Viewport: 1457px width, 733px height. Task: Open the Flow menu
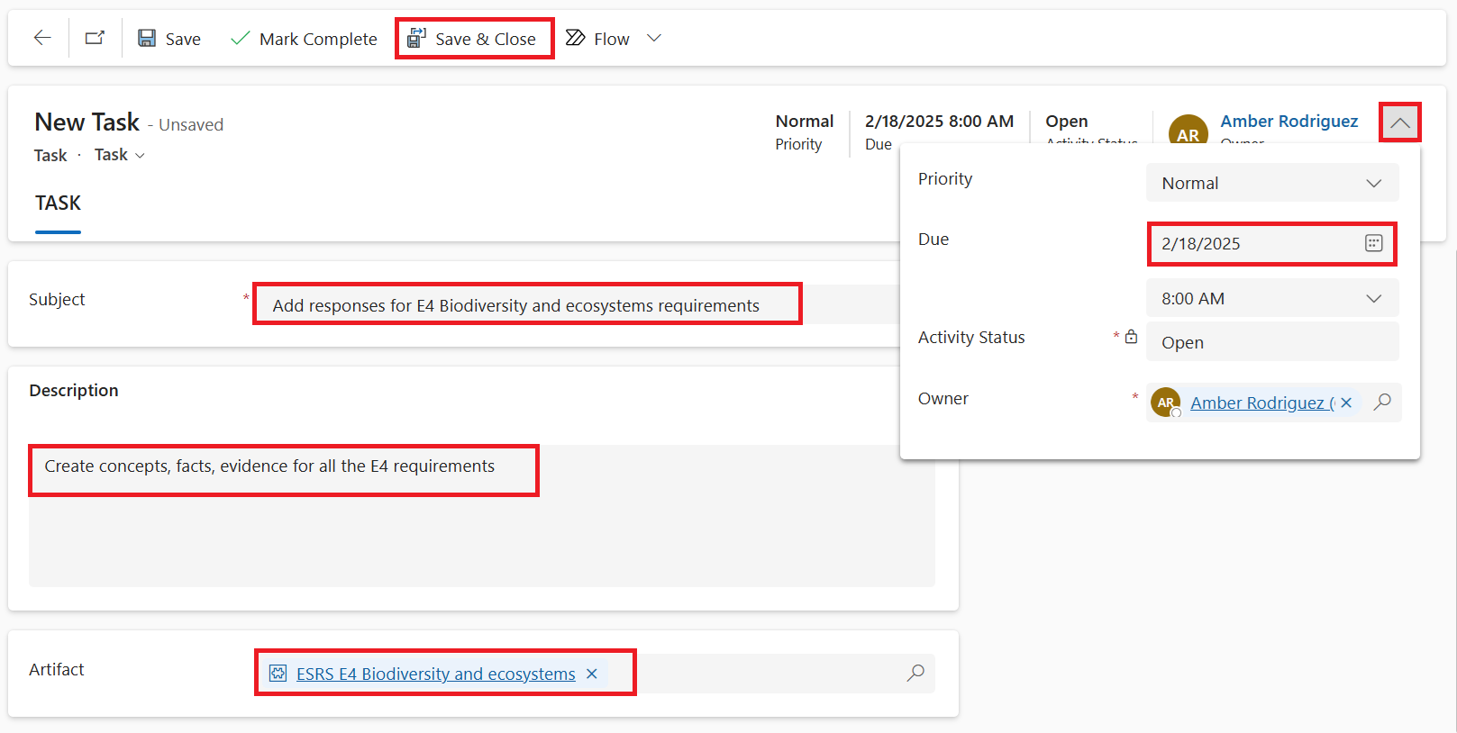[x=597, y=39]
